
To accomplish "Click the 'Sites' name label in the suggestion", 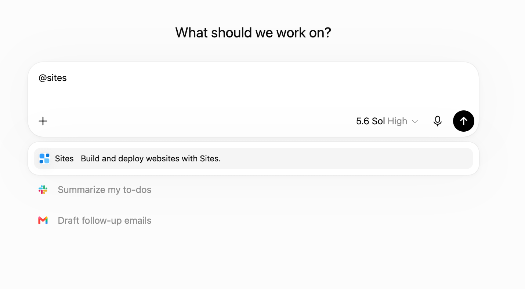I will point(64,158).
